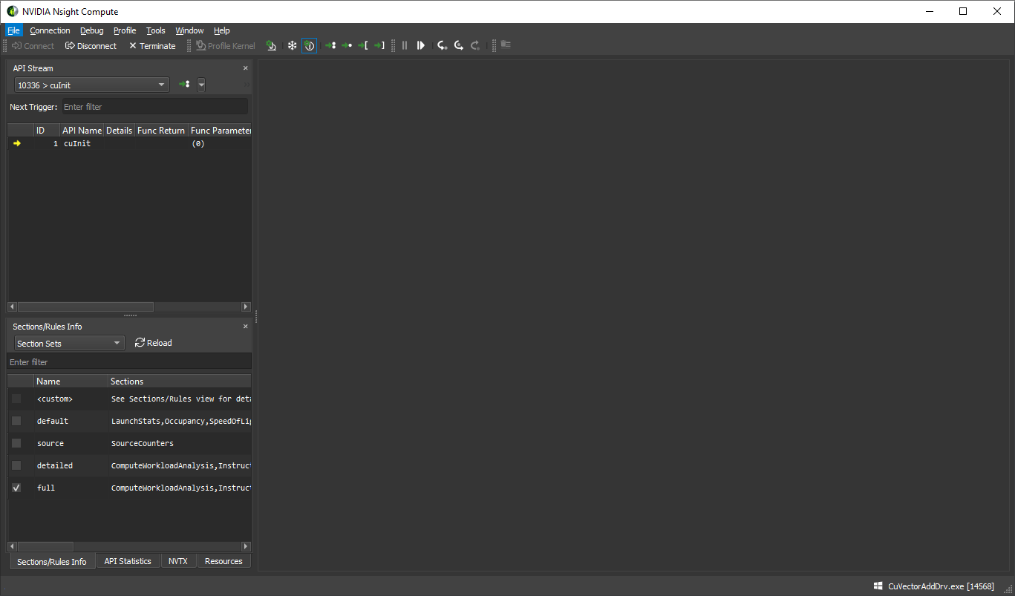Open the Section Sets dropdown

click(70, 344)
